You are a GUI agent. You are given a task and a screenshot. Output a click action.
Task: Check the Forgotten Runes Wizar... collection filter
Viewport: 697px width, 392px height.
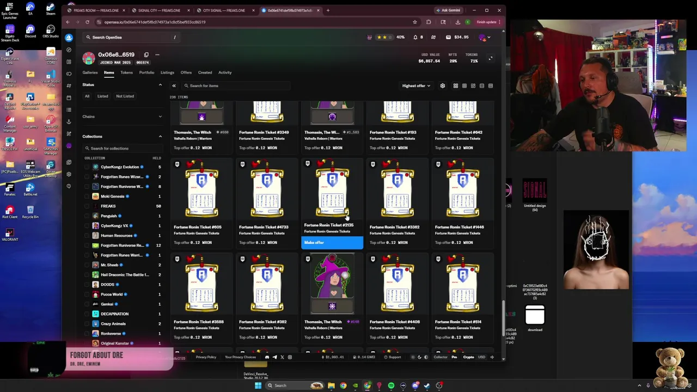click(x=87, y=177)
